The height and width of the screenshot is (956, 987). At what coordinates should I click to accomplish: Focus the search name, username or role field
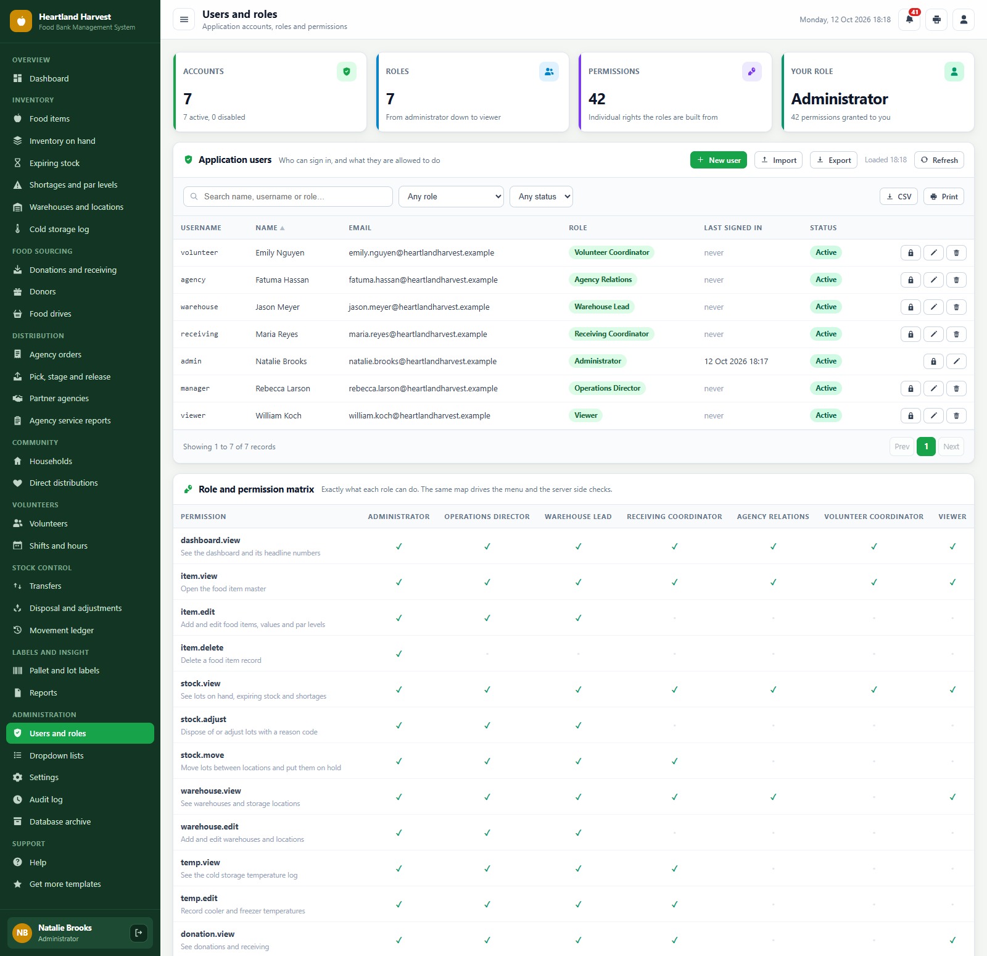click(288, 196)
